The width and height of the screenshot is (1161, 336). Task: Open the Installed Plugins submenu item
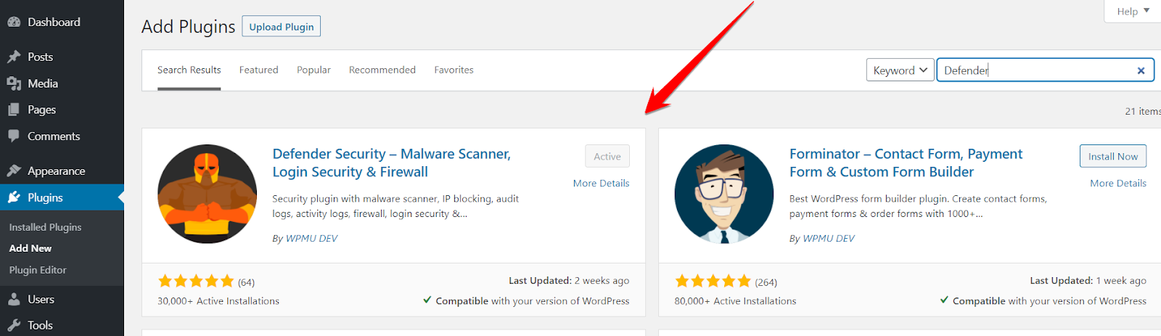click(45, 227)
